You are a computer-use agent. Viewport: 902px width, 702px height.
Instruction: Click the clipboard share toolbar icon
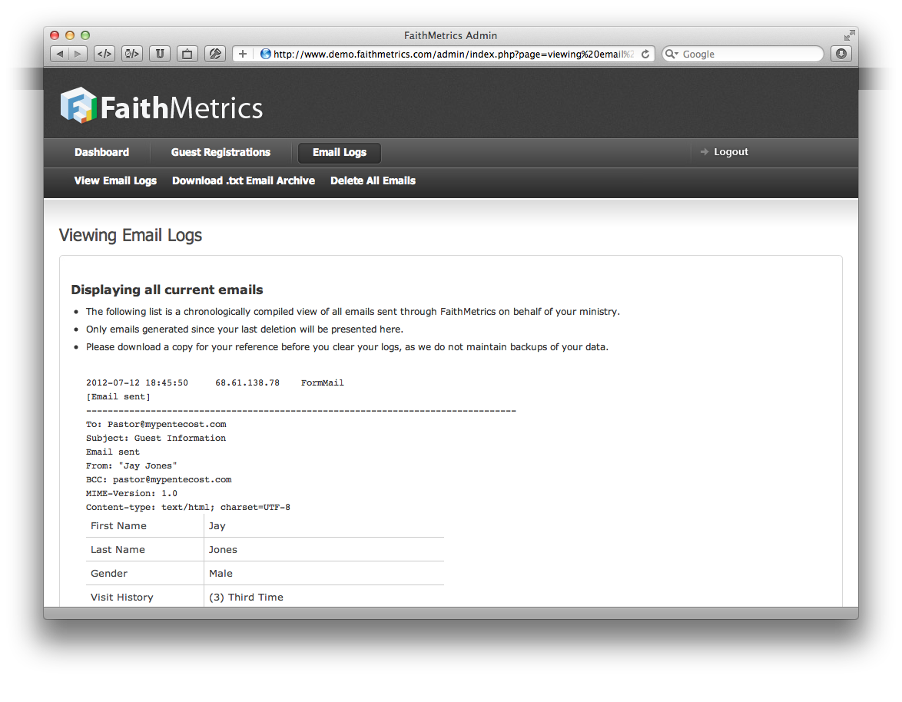pos(187,54)
